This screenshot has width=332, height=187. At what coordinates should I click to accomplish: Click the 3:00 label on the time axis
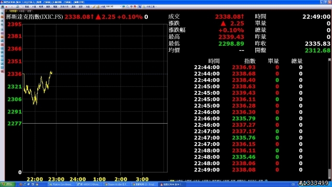click(142, 179)
